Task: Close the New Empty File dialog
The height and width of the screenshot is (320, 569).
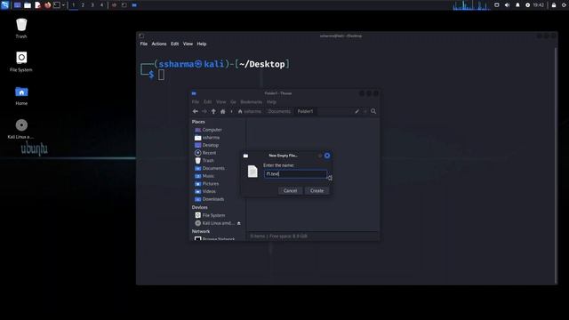Action: [327, 156]
